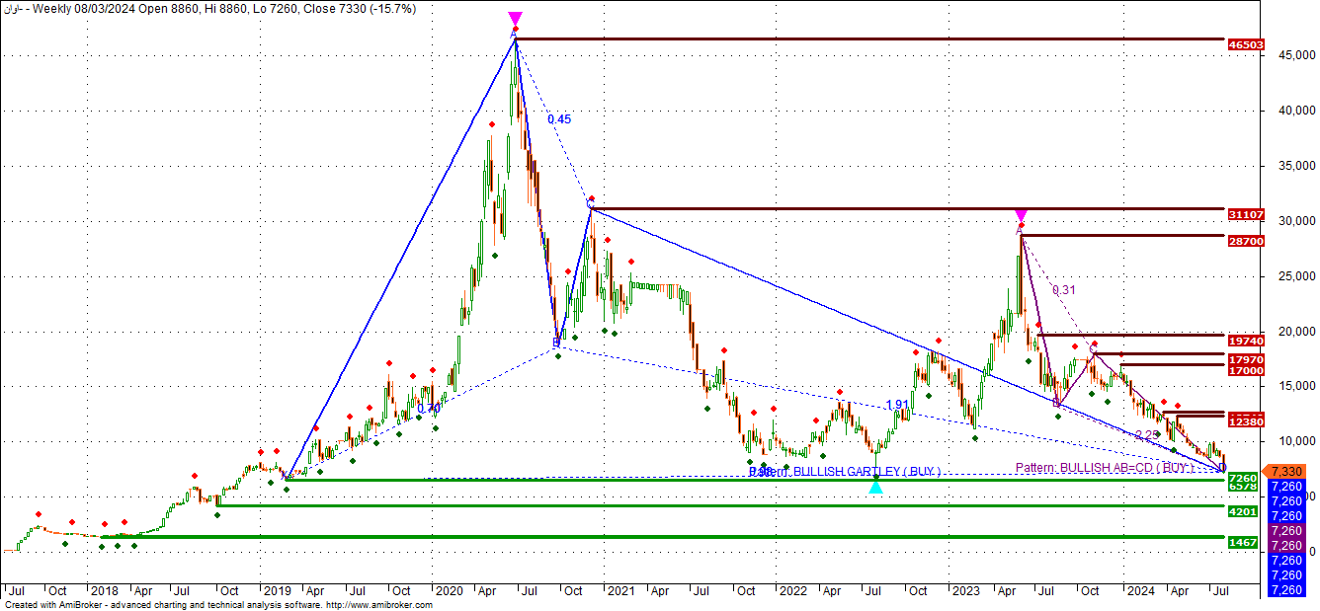This screenshot has height=611, width=1320.
Task: Click the 15,000 price axis label
Action: (1295, 386)
